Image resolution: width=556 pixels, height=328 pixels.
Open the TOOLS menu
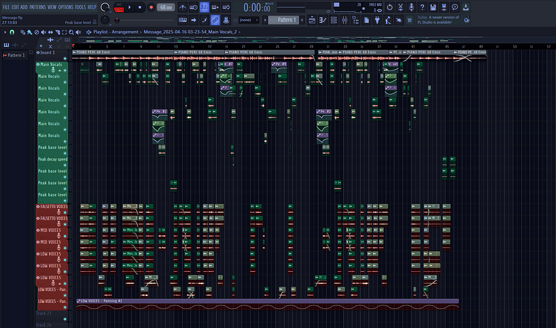click(80, 7)
